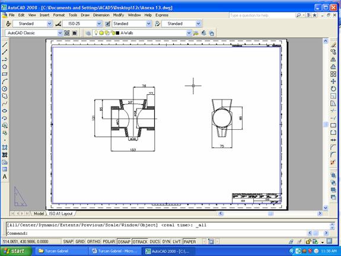Screen dimensions: 341x256
Task: Select the Multiline Text tool
Action: 5,177
